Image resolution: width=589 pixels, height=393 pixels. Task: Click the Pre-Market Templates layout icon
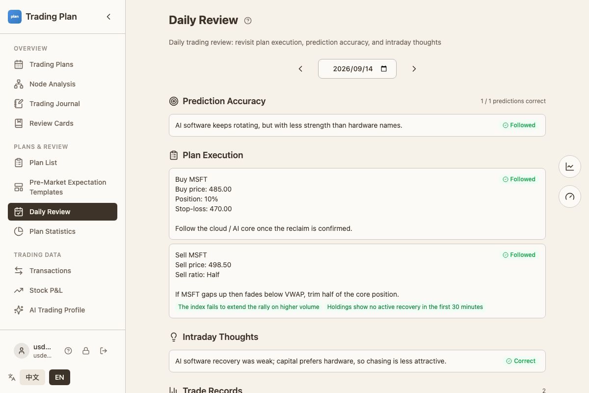(x=19, y=187)
